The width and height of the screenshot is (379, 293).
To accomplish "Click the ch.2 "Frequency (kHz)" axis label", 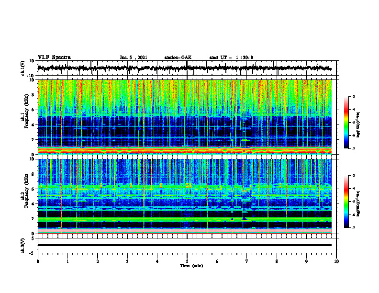I will [x=26, y=191].
